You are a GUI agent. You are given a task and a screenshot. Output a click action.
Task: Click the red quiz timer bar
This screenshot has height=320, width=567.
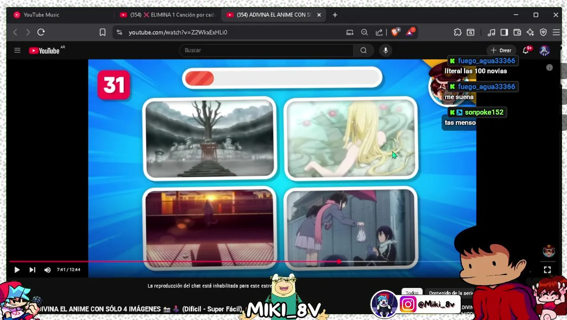pyautogui.click(x=200, y=79)
